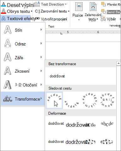121x151 pixels.
Task: Click the arrow next to Stín
Action: pos(41,30)
